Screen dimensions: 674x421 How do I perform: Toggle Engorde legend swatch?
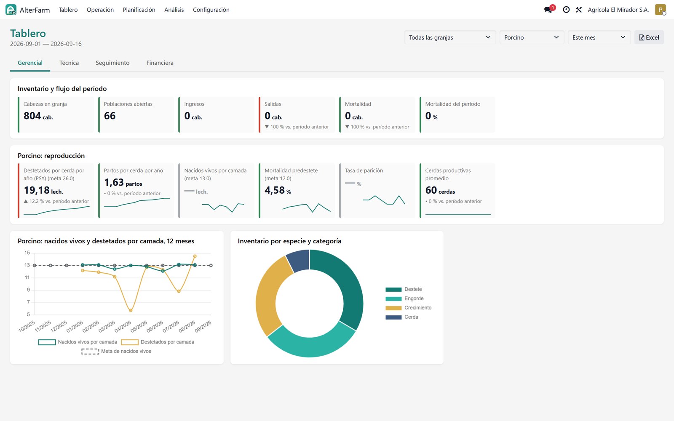[x=393, y=298]
